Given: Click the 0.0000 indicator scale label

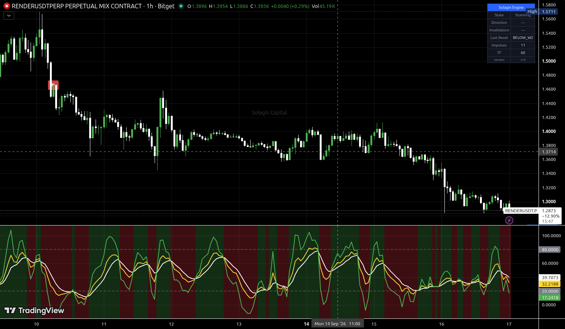Looking at the screenshot, I should click(549, 305).
